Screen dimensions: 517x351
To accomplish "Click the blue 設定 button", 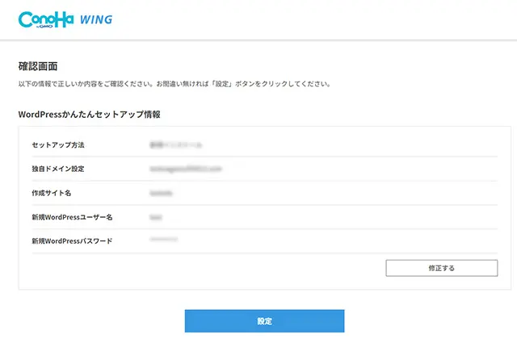I will point(264,321).
